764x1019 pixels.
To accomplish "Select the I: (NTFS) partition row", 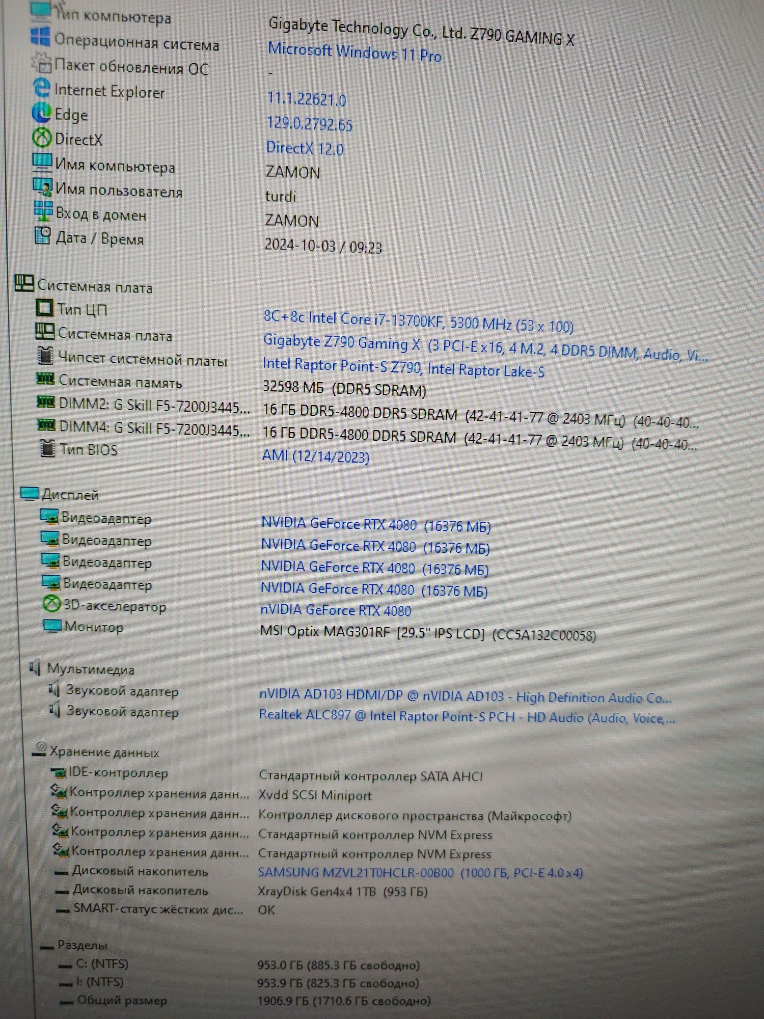I will [x=239, y=982].
